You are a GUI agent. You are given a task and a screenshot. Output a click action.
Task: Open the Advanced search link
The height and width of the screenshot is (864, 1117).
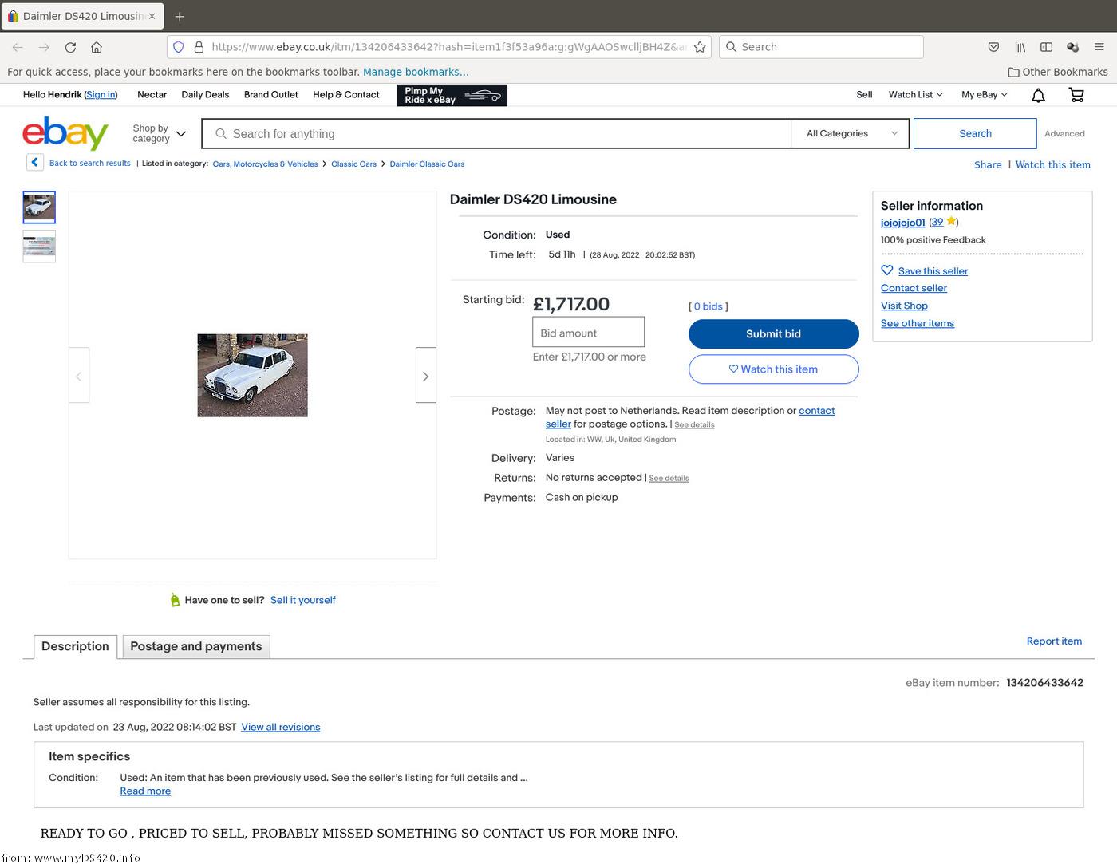click(x=1064, y=134)
